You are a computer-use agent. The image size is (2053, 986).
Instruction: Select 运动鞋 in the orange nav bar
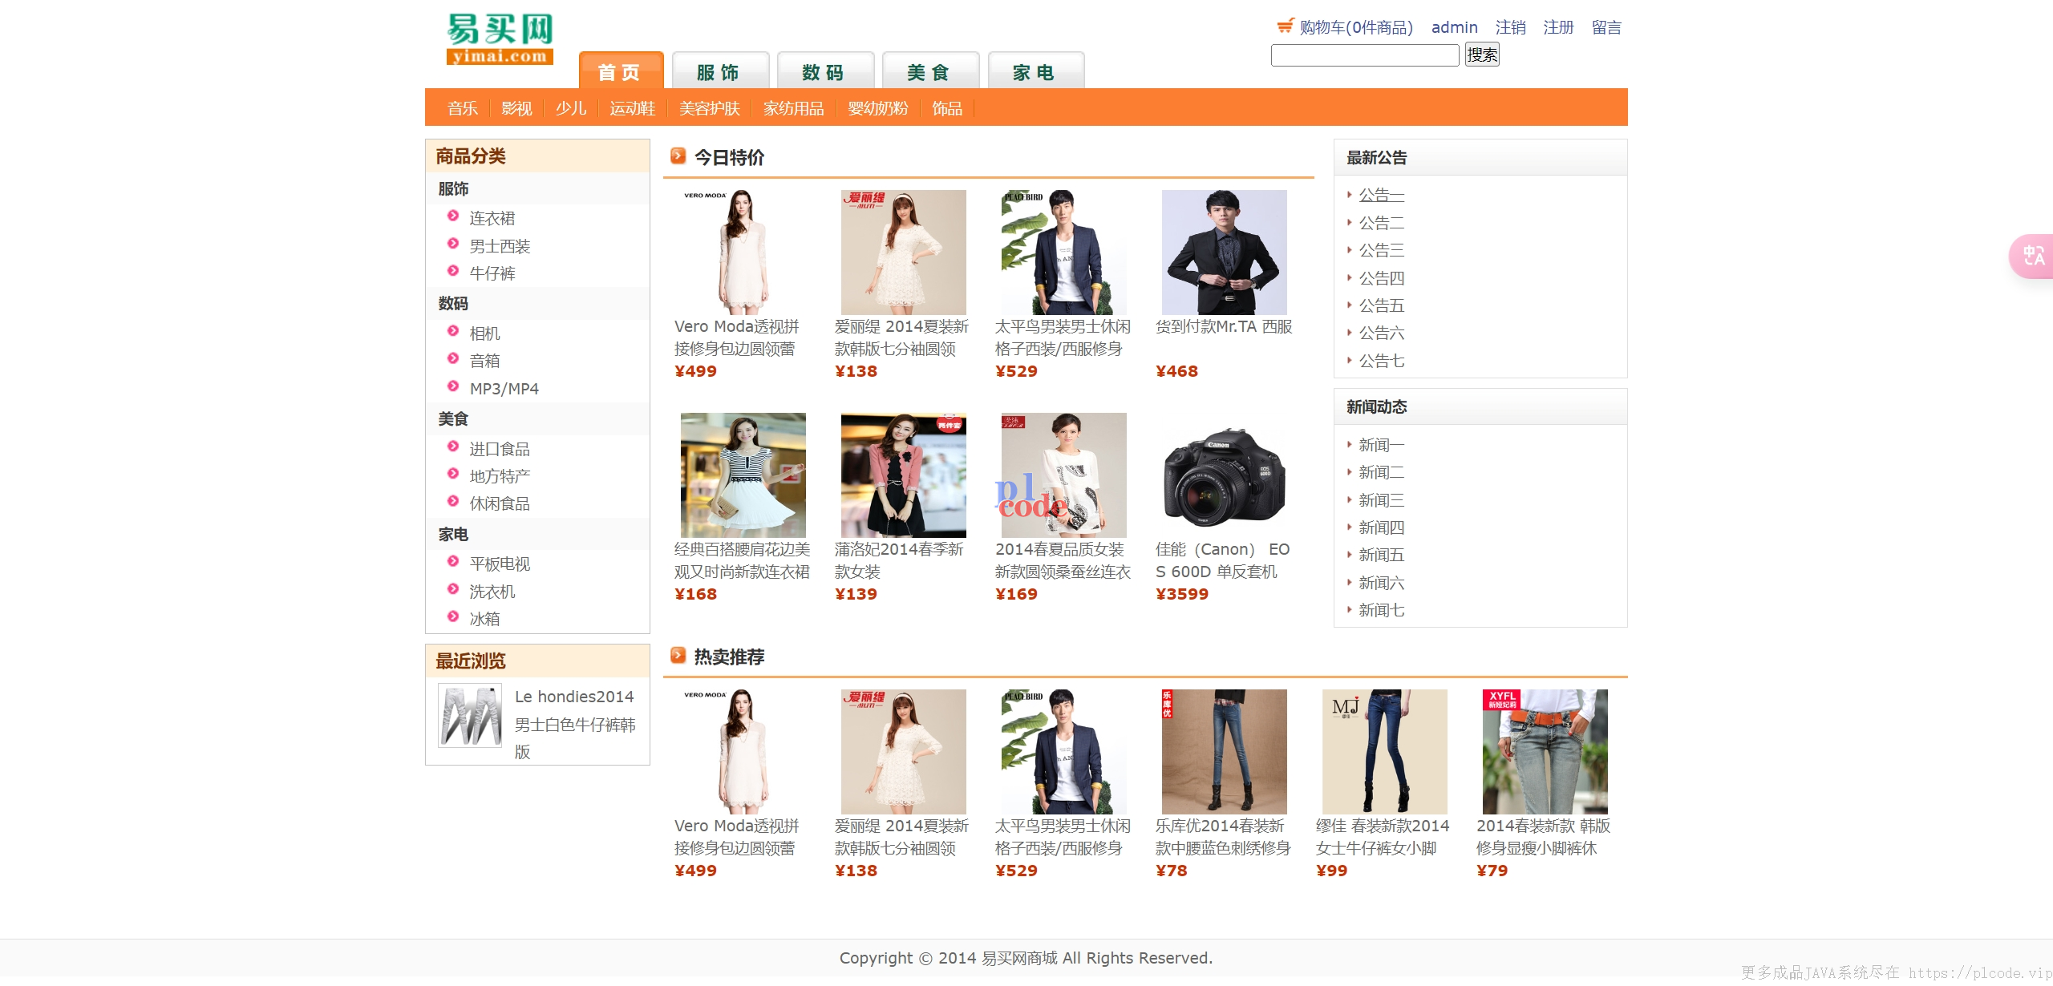point(632,108)
